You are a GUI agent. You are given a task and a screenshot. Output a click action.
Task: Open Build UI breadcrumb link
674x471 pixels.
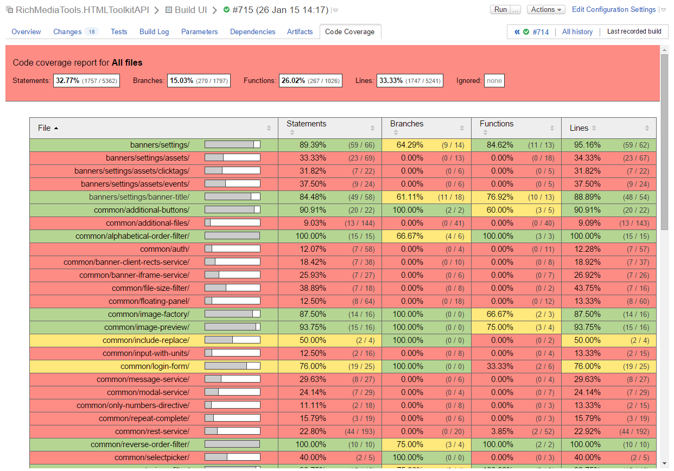point(192,10)
